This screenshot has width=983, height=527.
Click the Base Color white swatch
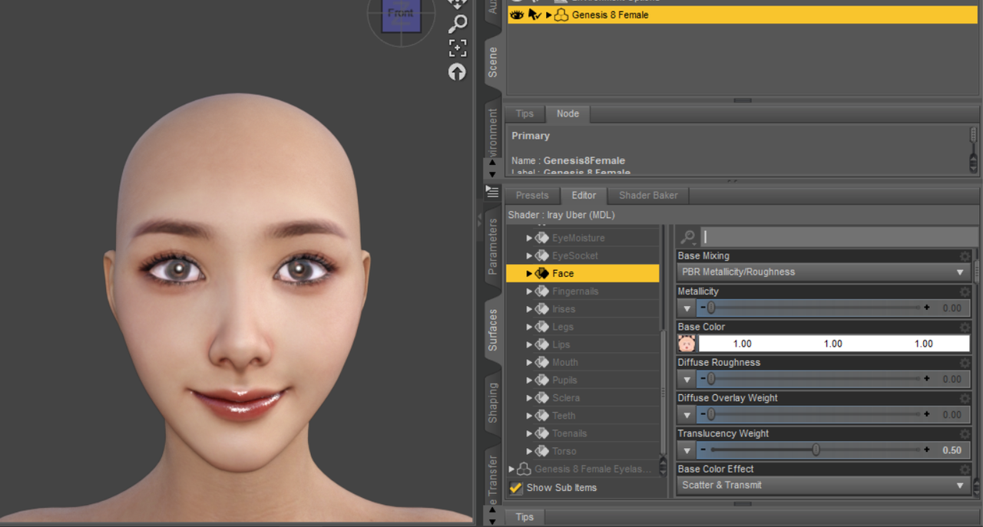tap(834, 344)
